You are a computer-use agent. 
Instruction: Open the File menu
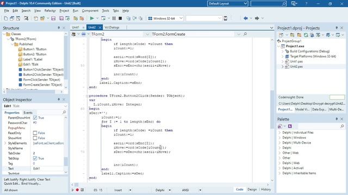pyautogui.click(x=7, y=11)
